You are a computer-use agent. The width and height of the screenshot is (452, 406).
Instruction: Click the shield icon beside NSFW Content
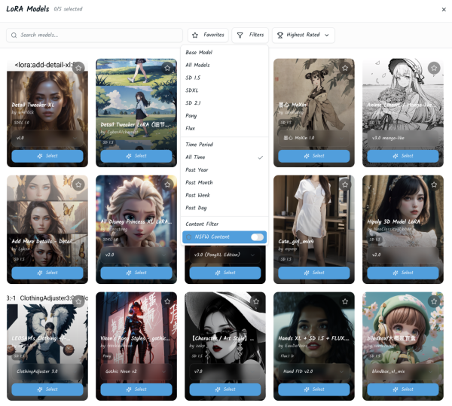click(189, 237)
